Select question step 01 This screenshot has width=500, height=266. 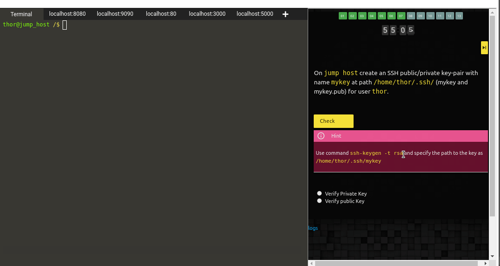(x=343, y=16)
